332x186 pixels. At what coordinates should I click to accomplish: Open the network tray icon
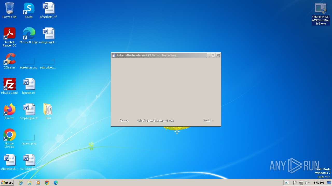301,183
